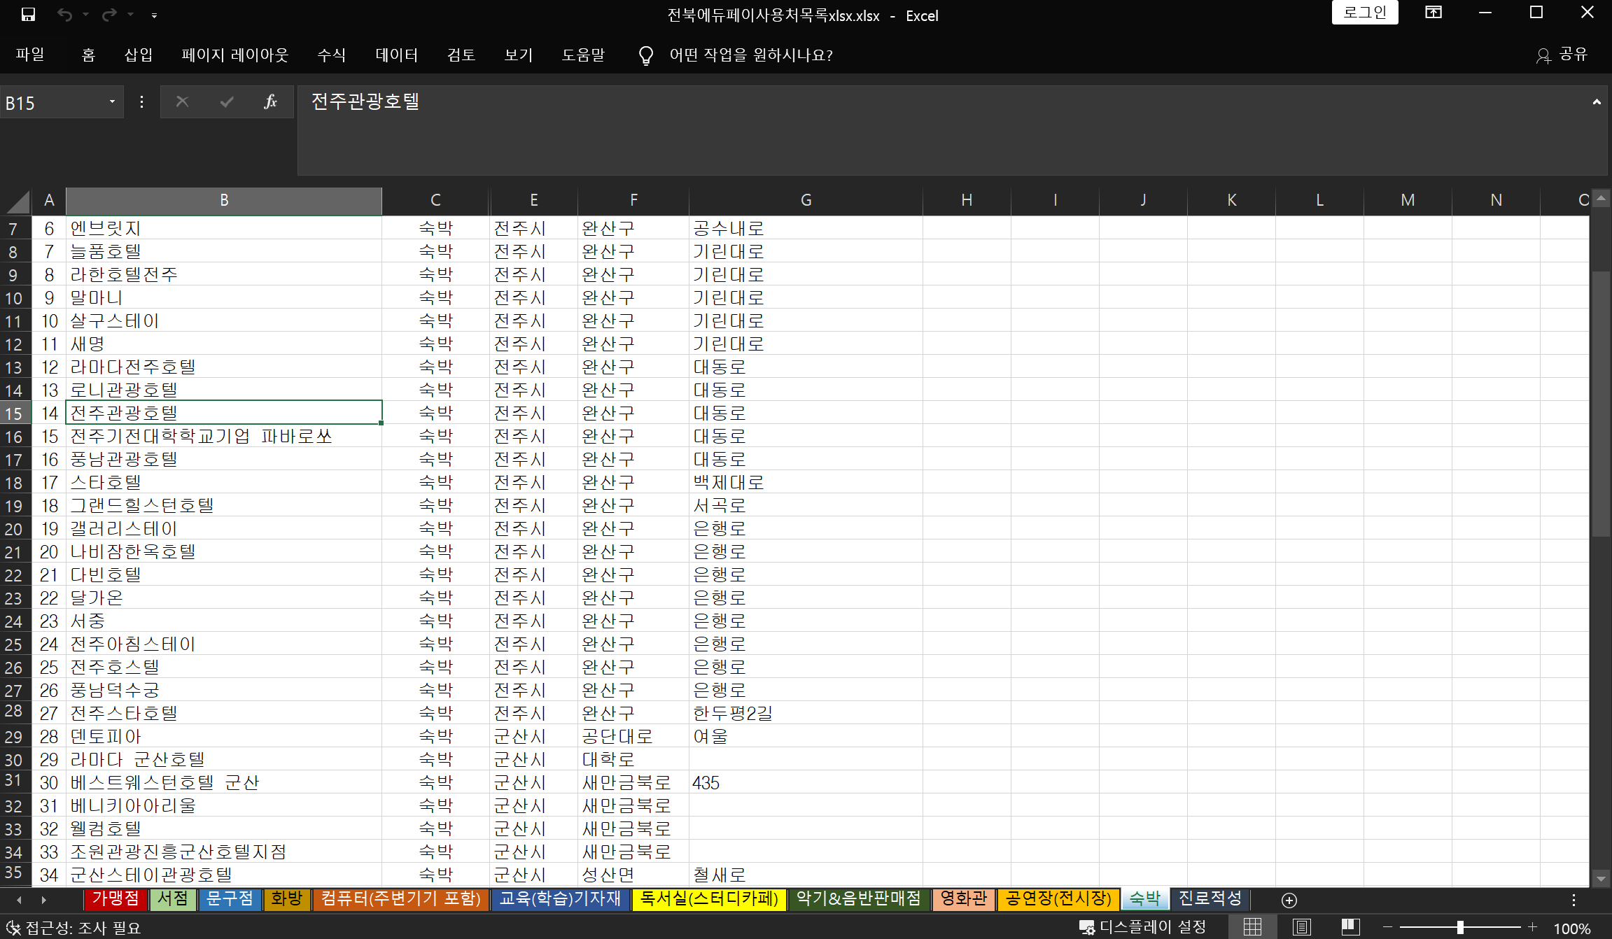Image resolution: width=1612 pixels, height=939 pixels.
Task: Click the Save icon in quick access toolbar
Action: (x=28, y=15)
